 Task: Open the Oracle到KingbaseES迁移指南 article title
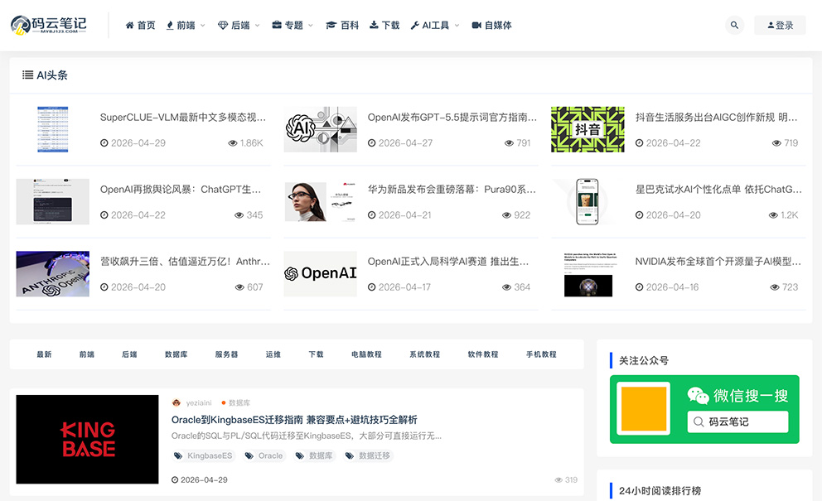pos(294,420)
